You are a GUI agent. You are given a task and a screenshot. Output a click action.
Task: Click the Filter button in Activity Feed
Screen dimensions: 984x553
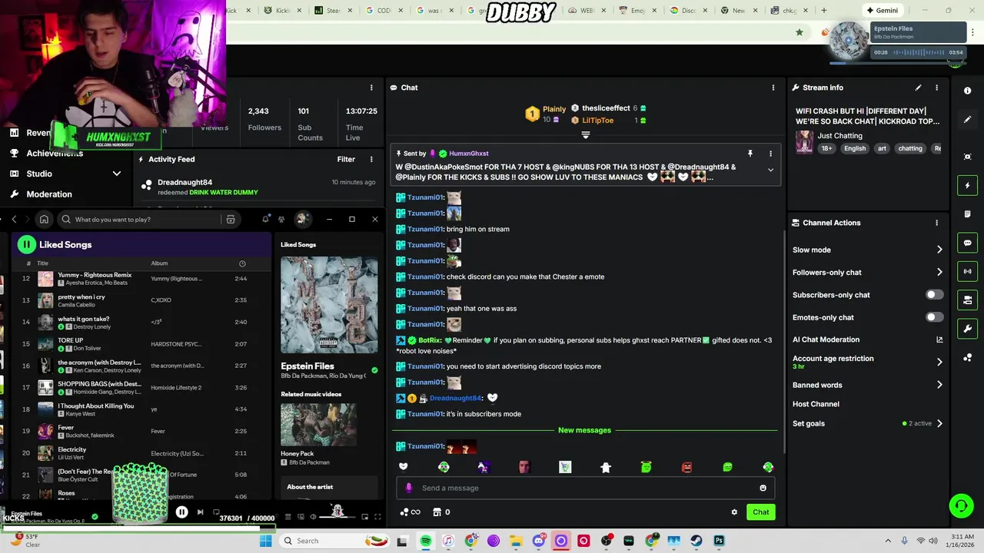tap(346, 160)
